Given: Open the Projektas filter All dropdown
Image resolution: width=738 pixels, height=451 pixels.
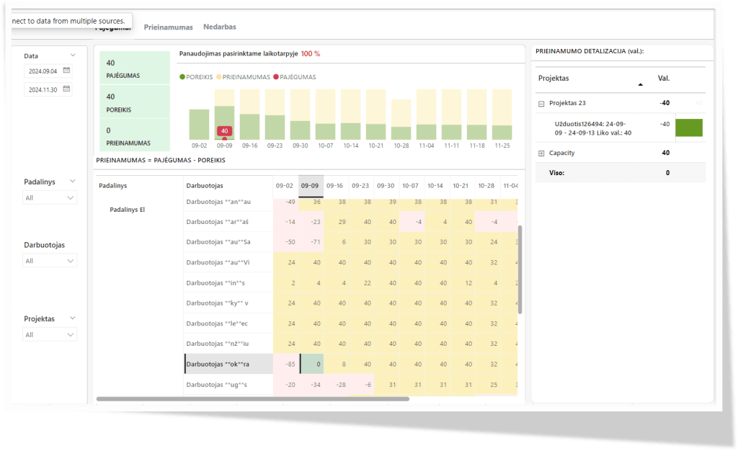Looking at the screenshot, I should [x=50, y=334].
